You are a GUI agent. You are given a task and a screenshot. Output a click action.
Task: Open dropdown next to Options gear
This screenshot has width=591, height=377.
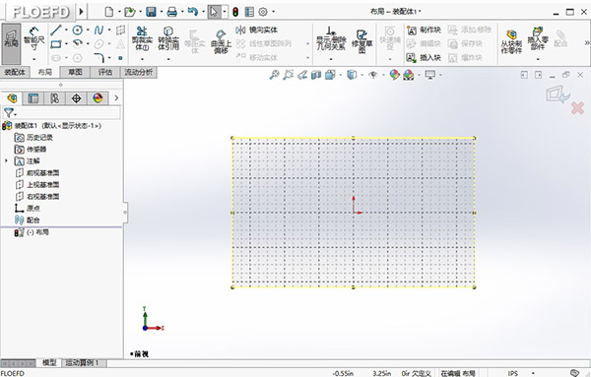click(273, 12)
